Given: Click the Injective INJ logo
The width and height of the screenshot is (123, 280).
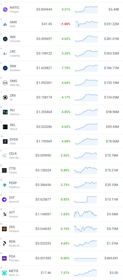Looking at the screenshot, I should [5, 112].
